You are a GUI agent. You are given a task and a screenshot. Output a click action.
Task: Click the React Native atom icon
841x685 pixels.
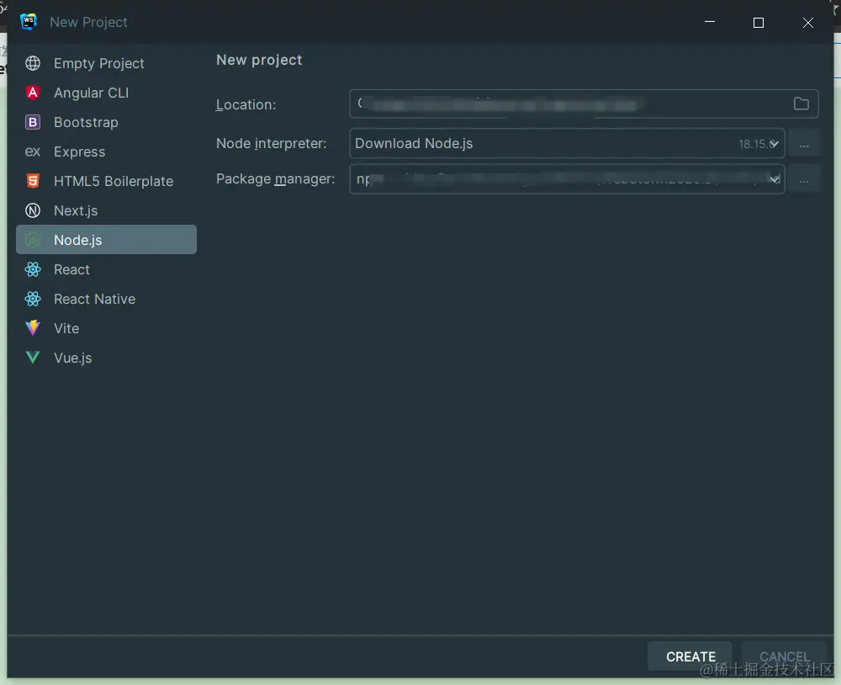click(33, 299)
